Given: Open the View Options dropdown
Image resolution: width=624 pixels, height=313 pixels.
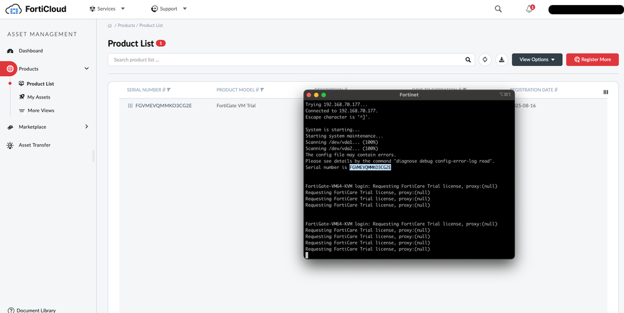Looking at the screenshot, I should [x=537, y=60].
